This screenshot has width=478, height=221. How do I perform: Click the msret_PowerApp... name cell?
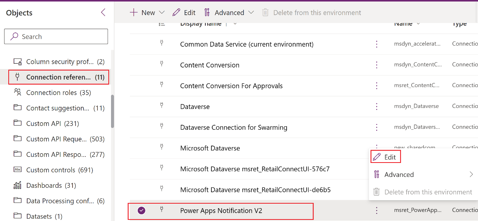click(418, 210)
